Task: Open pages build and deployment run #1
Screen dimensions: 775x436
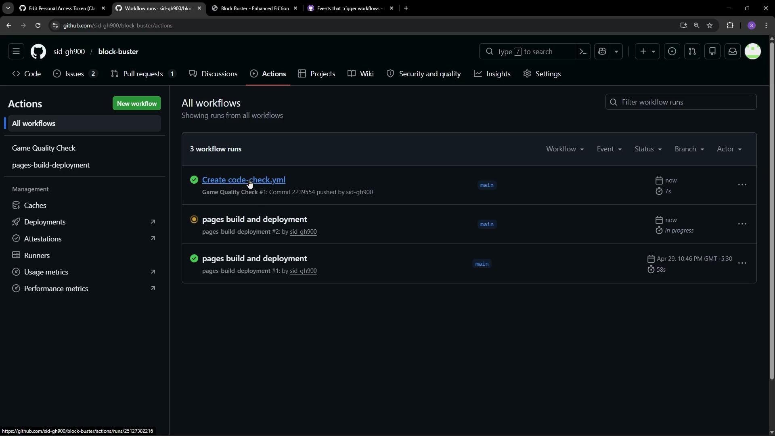Action: pyautogui.click(x=255, y=259)
